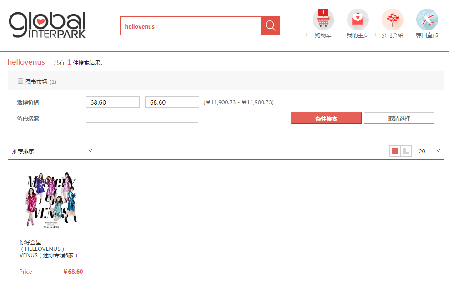This screenshot has width=449, height=284.
Task: Click the product price ¥68.60
Action: click(x=73, y=271)
